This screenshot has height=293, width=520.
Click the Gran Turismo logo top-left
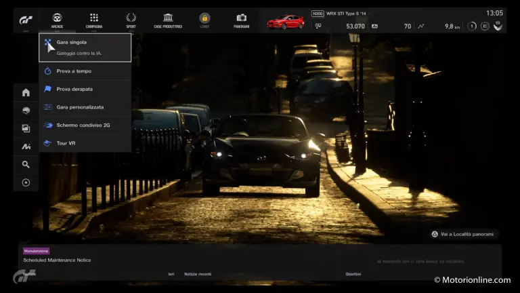pos(25,20)
